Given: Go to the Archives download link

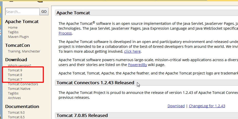Looking at the screenshot, I should [14, 98].
